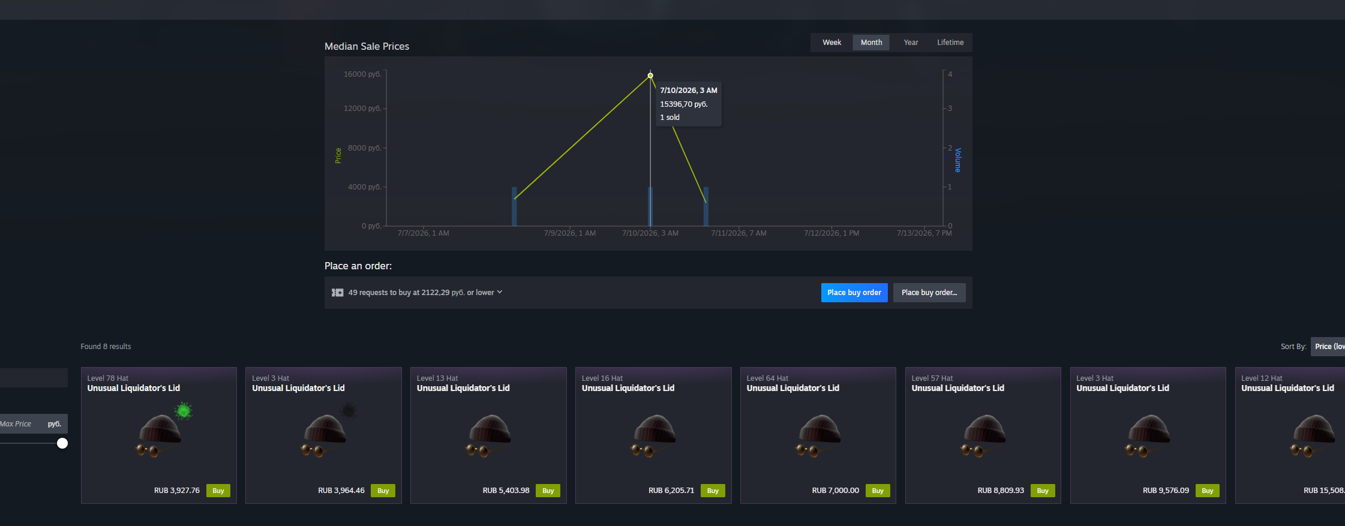Click the Unusual Liquidator's Lid title under Level 64 Hat
1345x526 pixels.
pos(793,388)
